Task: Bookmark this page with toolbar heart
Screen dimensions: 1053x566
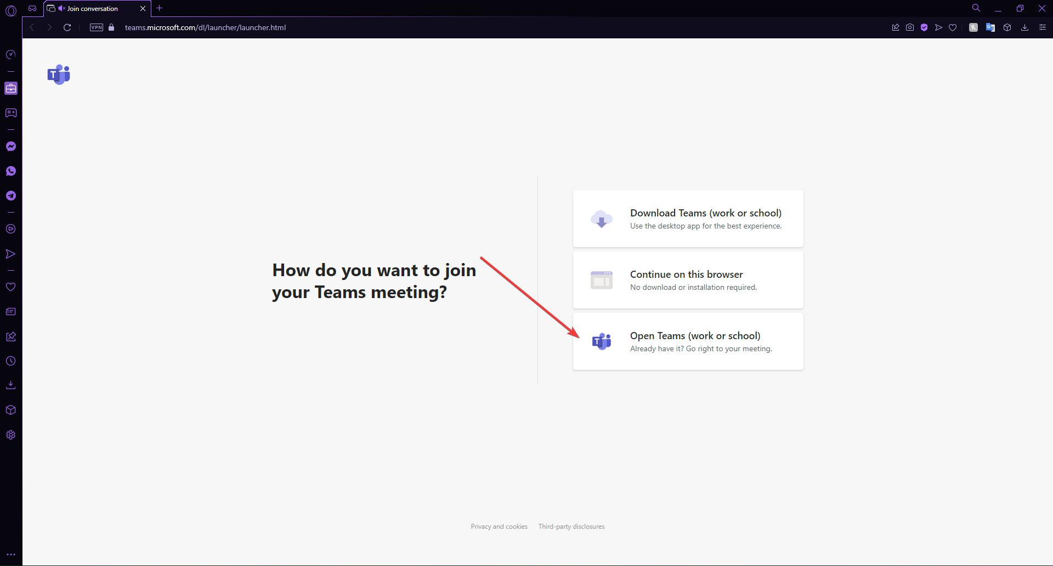Action: 953,27
